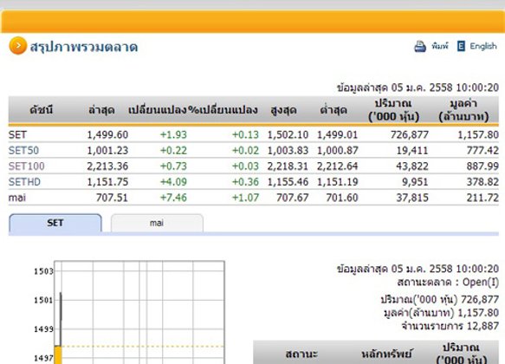The image size is (505, 364).
Task: Click the printer icon
Action: (x=420, y=47)
